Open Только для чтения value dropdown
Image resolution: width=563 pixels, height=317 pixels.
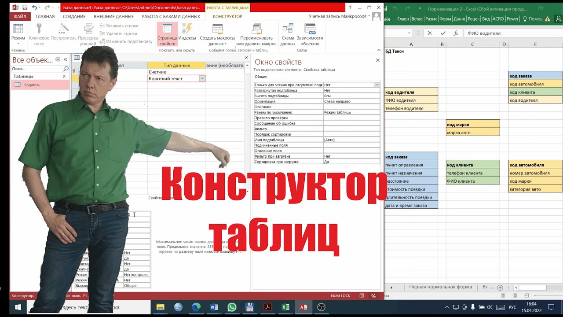point(377,85)
